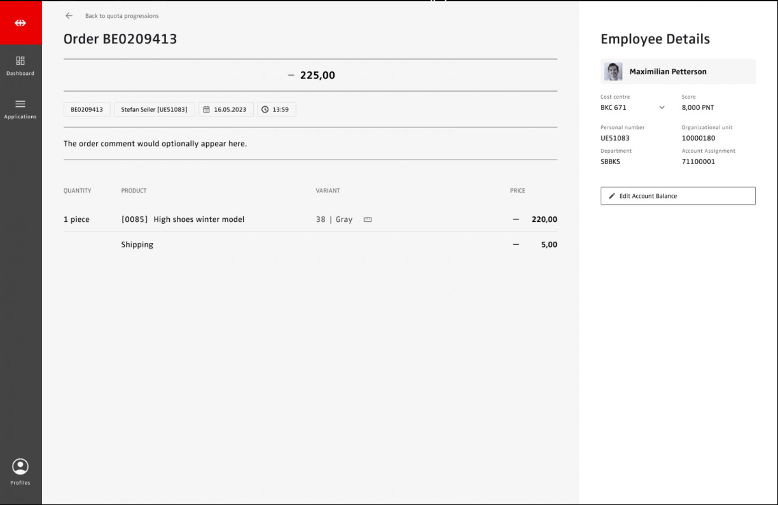Click the back arrow icon

(x=69, y=16)
